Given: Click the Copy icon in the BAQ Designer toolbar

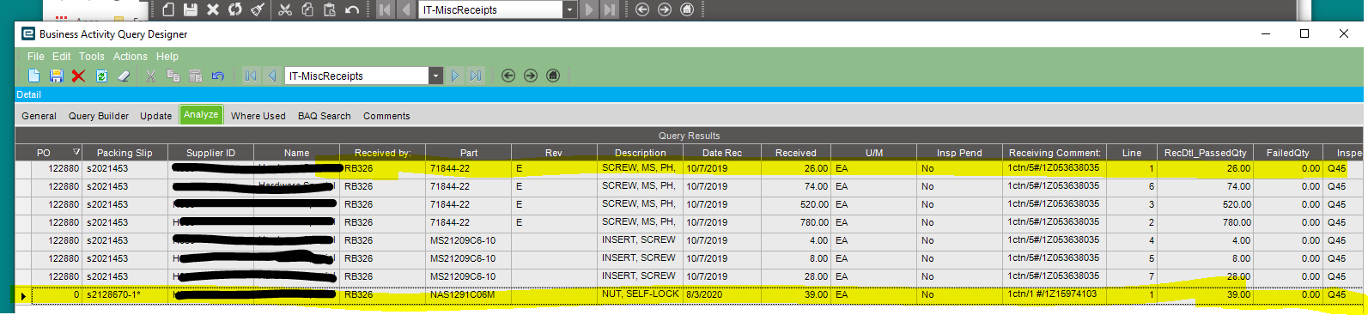Looking at the screenshot, I should tap(173, 76).
